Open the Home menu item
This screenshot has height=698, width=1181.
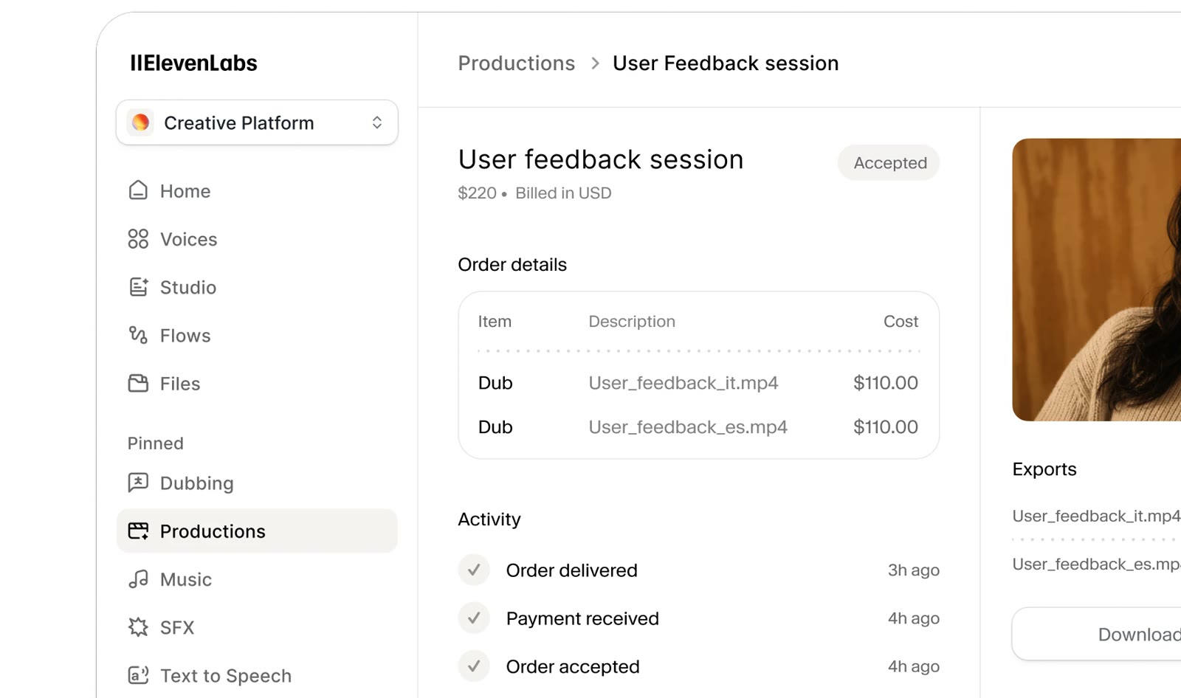click(x=257, y=190)
